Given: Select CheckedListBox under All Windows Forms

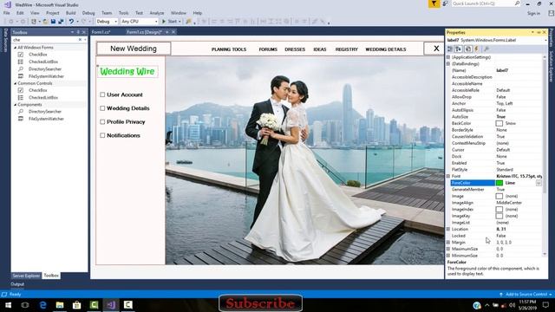Looking at the screenshot, I should pos(43,62).
